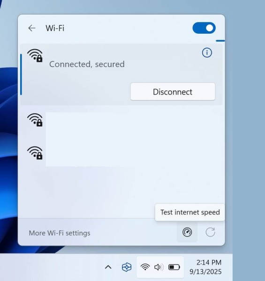265x281 pixels.
Task: Expand the hidden tray icons chevron
Action: click(108, 267)
